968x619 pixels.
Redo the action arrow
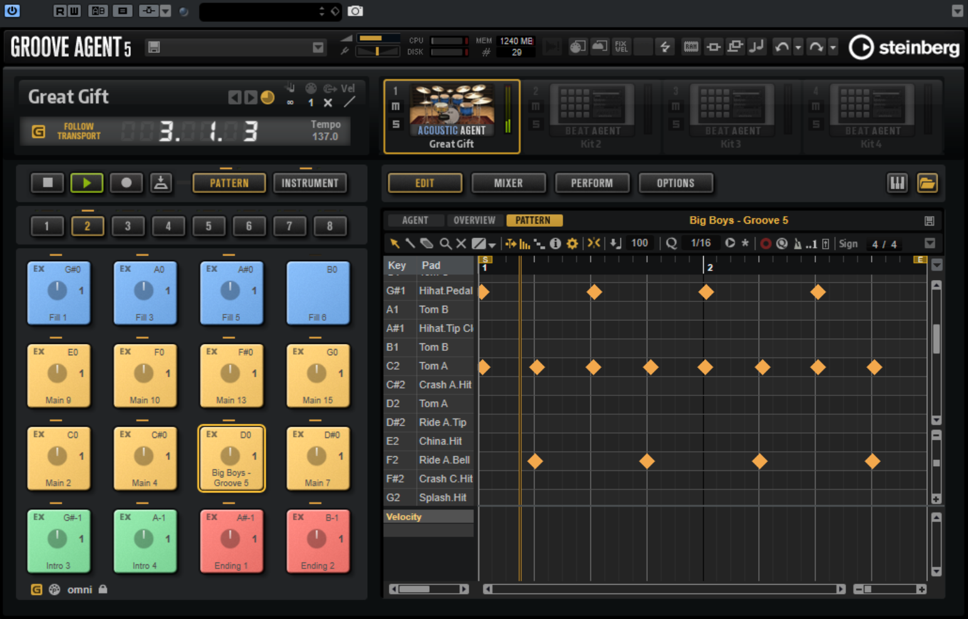[x=816, y=47]
